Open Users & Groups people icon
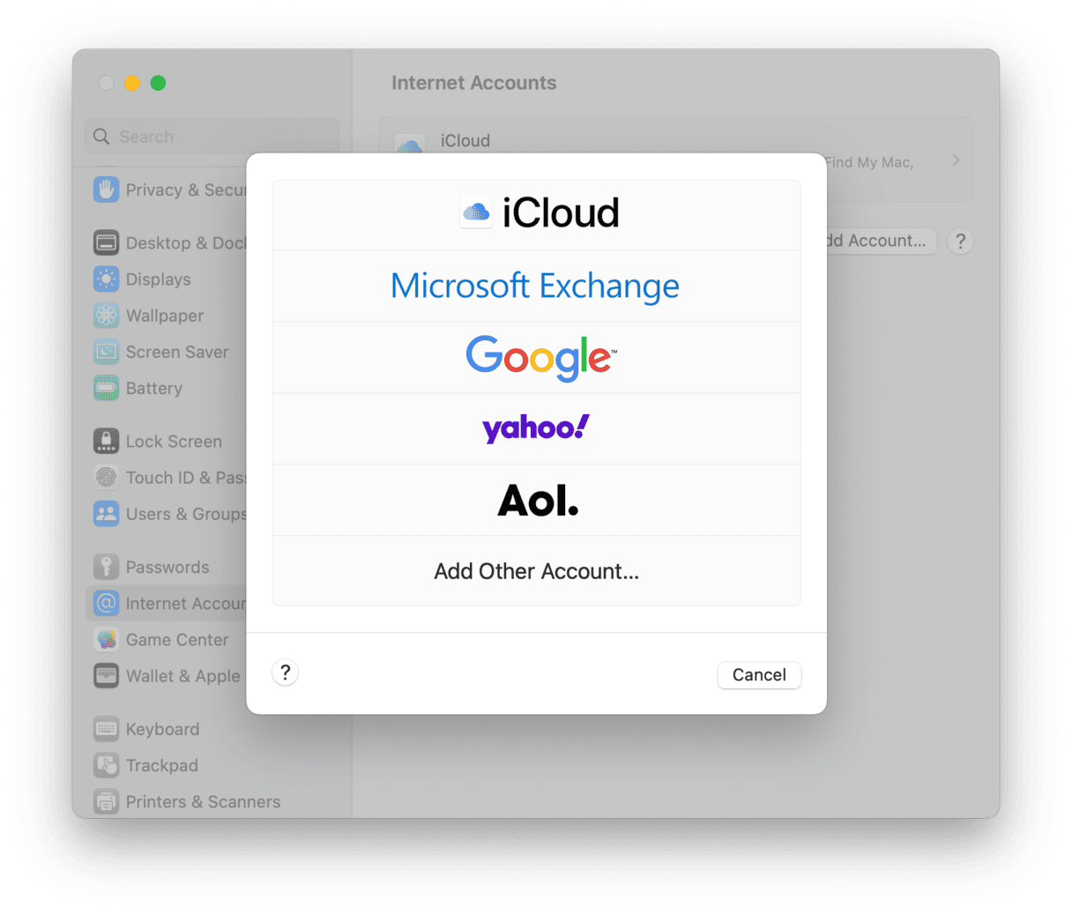This screenshot has width=1072, height=914. (107, 514)
